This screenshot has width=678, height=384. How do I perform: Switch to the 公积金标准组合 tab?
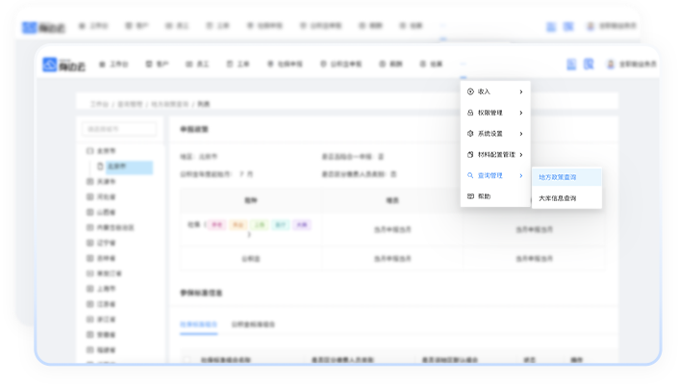(x=253, y=324)
